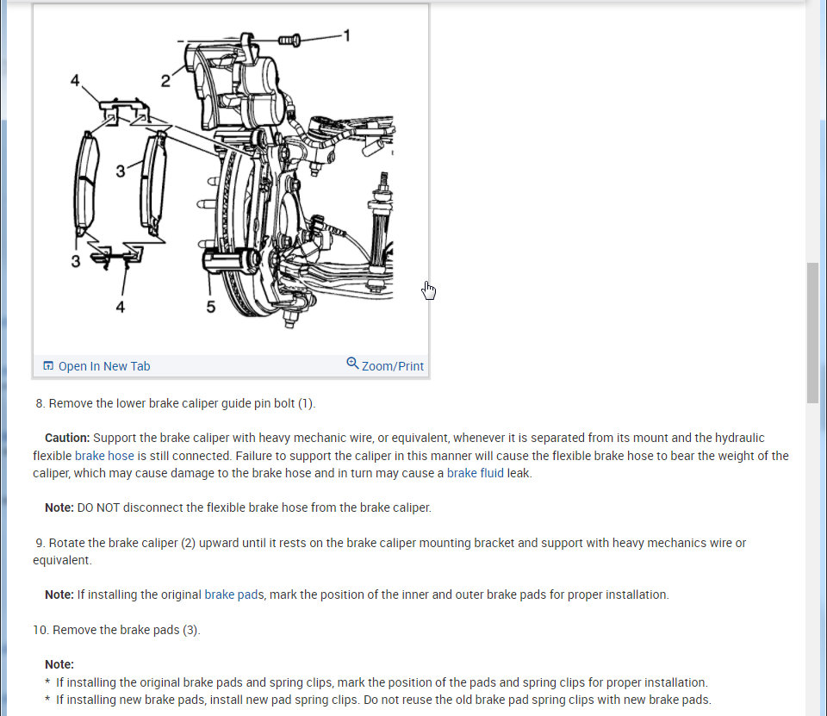Screen dimensions: 827x716
Task: Click the Zoom/Print link
Action: 393,366
